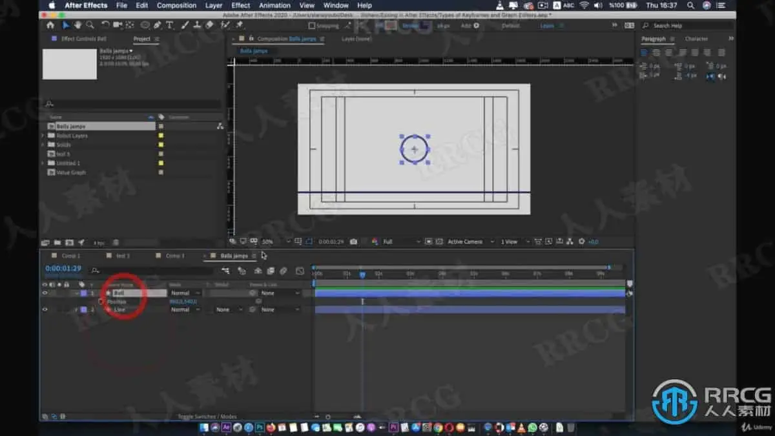Click the snapshot camera icon in the viewer
The height and width of the screenshot is (436, 775).
click(353, 242)
